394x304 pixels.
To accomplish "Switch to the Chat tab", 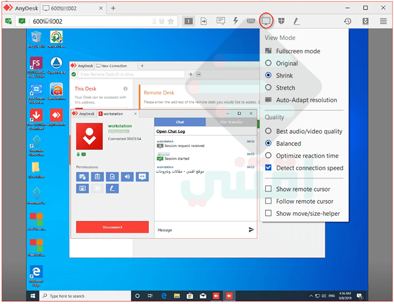I will pyautogui.click(x=180, y=122).
